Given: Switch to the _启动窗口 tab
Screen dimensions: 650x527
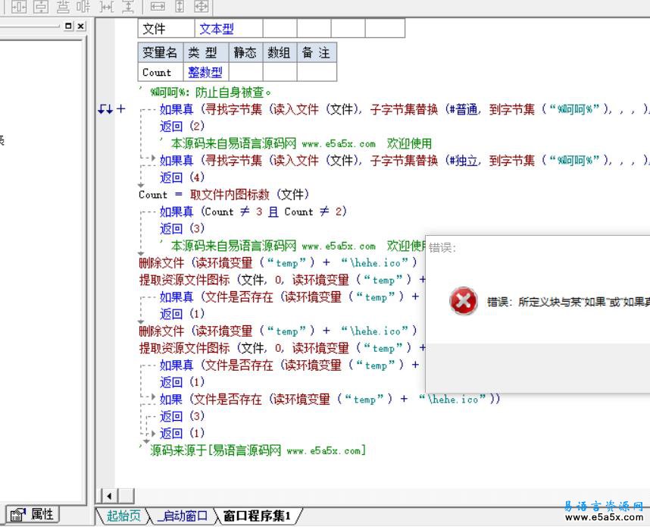Looking at the screenshot, I should coord(182,516).
